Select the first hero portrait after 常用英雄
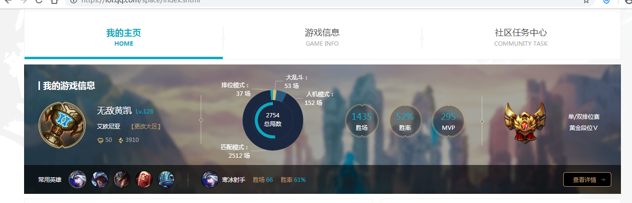Viewport: 632px width, 203px height. click(77, 179)
